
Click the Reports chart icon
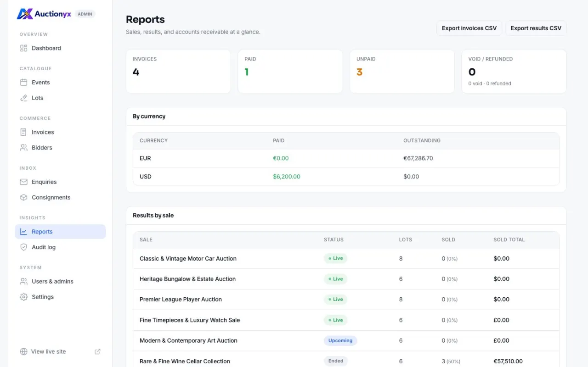(x=24, y=232)
